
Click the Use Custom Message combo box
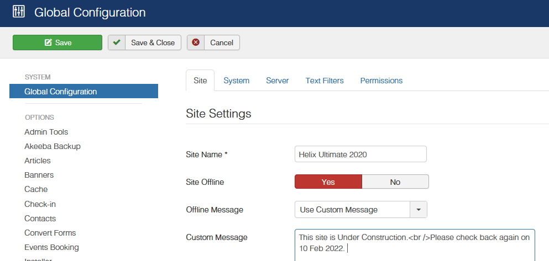[x=352, y=210]
